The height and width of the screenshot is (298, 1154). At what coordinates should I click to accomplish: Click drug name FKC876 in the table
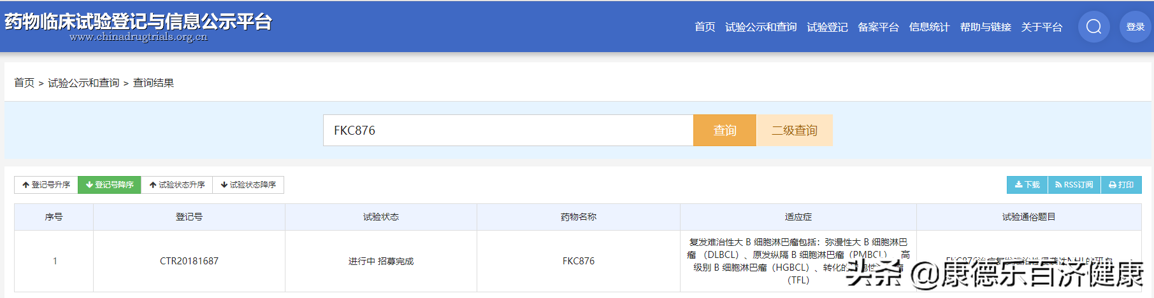click(579, 261)
